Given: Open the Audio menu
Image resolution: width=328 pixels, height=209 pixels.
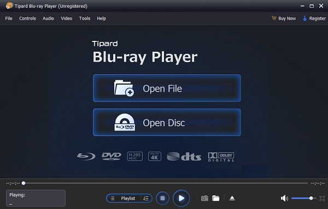Looking at the screenshot, I should 48,19.
